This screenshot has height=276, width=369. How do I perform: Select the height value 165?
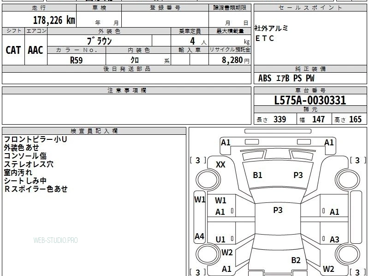355,119
